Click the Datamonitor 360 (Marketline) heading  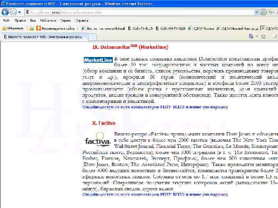[x=131, y=47]
